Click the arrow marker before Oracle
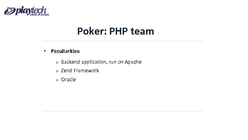This screenshot has height=140, width=248. click(57, 80)
